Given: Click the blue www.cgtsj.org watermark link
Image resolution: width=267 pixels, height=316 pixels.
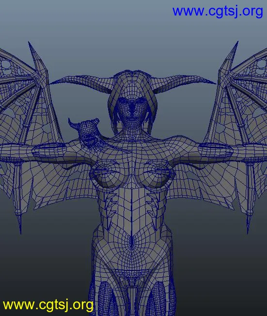Looking at the screenshot, I should point(218,11).
